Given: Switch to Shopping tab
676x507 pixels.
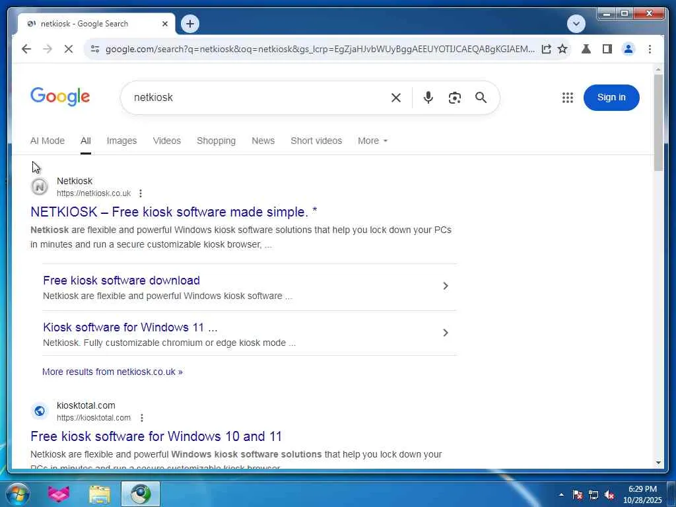Looking at the screenshot, I should pyautogui.click(x=216, y=141).
